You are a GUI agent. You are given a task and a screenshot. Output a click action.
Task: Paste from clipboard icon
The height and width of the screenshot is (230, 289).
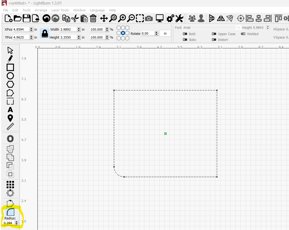[x=84, y=18]
